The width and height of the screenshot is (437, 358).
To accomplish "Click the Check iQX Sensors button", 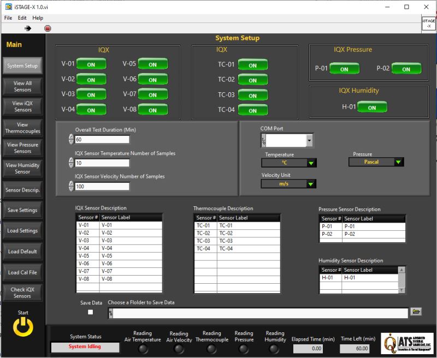I will 22,293.
